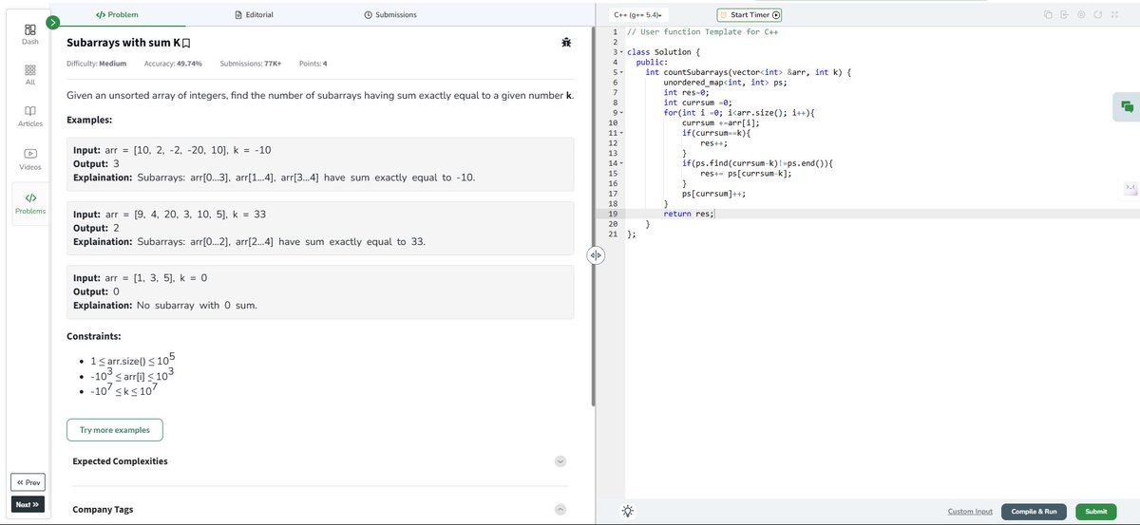
Task: Click 'No subarray with 0 sum.' explanation
Action: (x=197, y=305)
